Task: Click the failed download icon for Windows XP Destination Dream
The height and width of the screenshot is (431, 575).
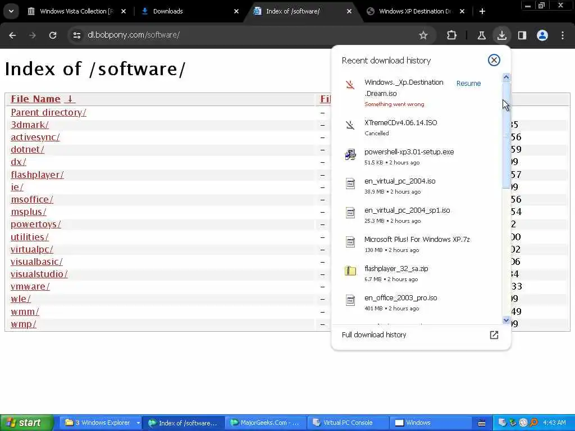Action: [350, 85]
